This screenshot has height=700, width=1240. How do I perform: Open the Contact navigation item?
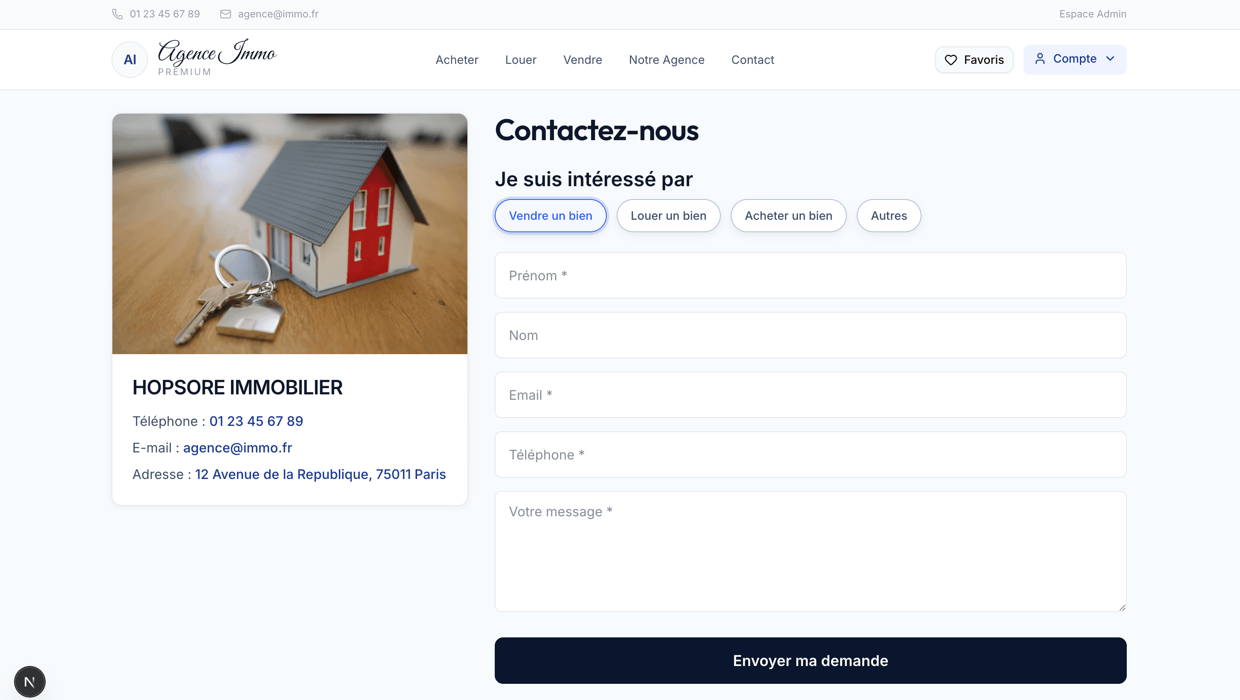click(752, 59)
